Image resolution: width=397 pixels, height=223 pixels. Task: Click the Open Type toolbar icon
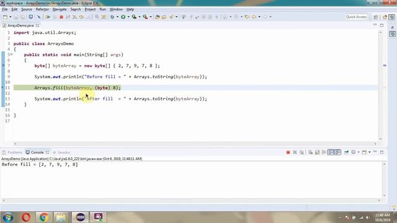click(157, 17)
